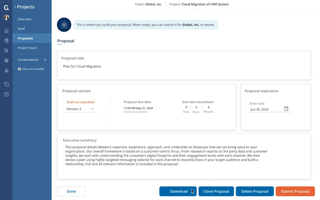The height and width of the screenshot is (200, 320).
Task: Click the countdown Minutes value 6
Action: 209,107
